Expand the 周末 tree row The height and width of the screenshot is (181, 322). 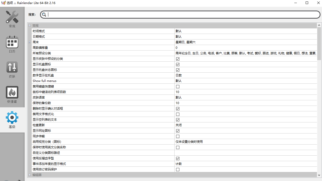pyautogui.click(x=29, y=42)
